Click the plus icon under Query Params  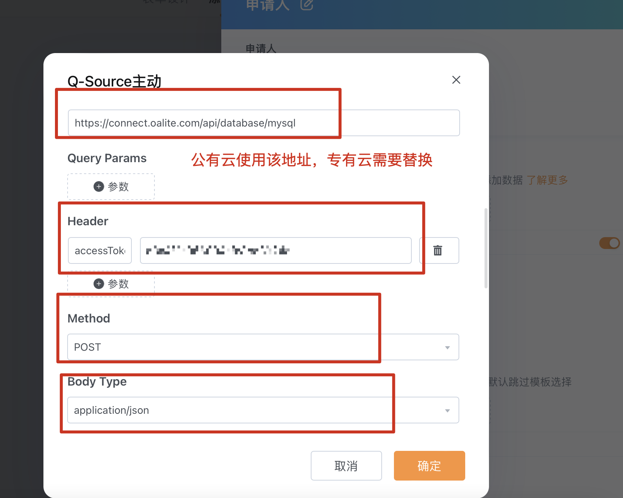(99, 187)
